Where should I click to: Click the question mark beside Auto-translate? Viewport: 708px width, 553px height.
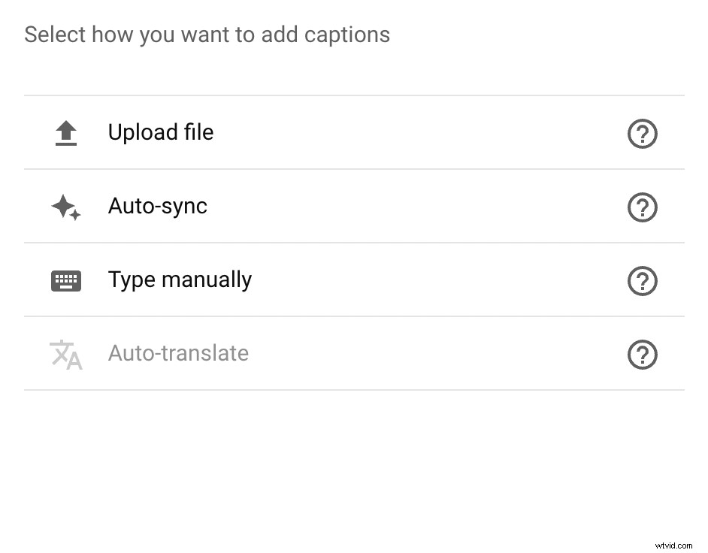(x=643, y=355)
